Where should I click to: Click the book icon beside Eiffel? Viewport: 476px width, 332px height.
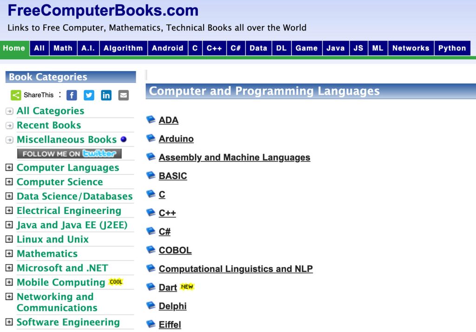(x=151, y=324)
